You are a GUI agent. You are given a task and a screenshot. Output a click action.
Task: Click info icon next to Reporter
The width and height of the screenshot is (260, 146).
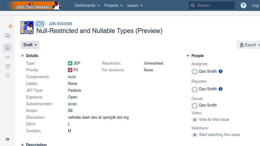[x=220, y=89]
